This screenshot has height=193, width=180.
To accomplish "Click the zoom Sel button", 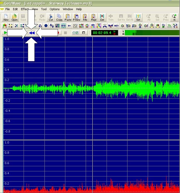I will pyautogui.click(x=157, y=17).
